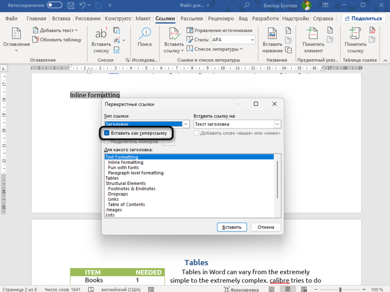Open ribbon display options icon
390x292 pixels.
coord(325,5)
